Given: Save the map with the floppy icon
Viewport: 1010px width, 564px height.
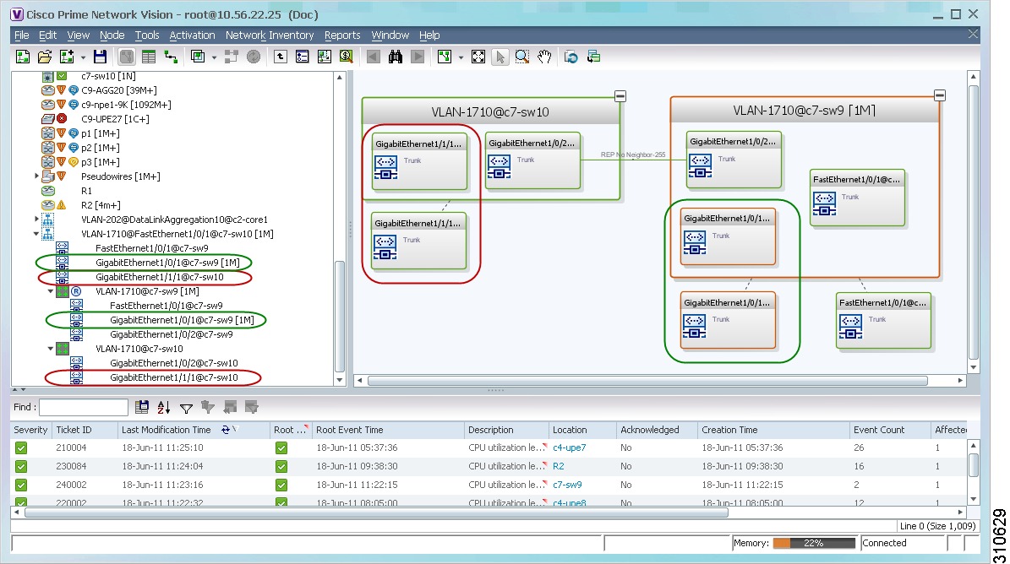Looking at the screenshot, I should coord(100,57).
